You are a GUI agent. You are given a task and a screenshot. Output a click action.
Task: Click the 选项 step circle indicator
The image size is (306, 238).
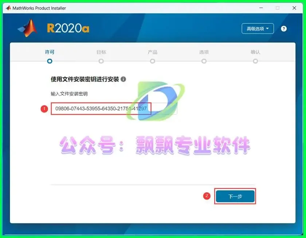(204, 61)
